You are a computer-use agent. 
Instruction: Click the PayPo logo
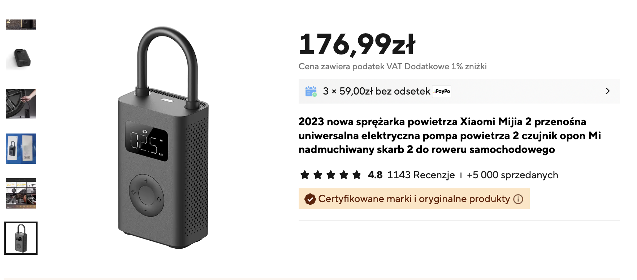tap(442, 91)
